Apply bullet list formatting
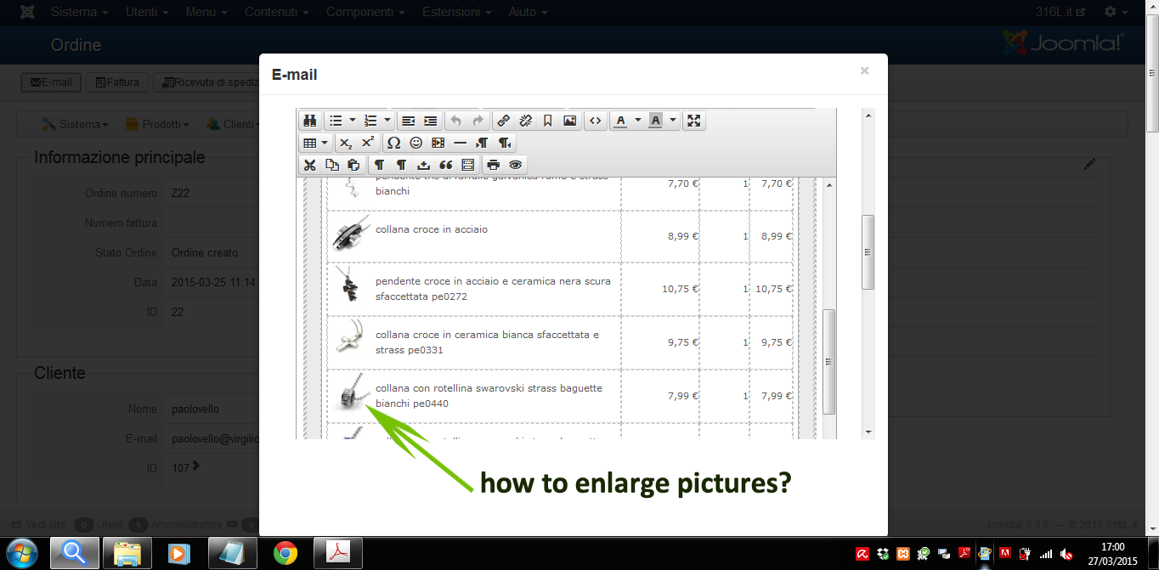Viewport: 1159px width, 570px height. (x=336, y=121)
